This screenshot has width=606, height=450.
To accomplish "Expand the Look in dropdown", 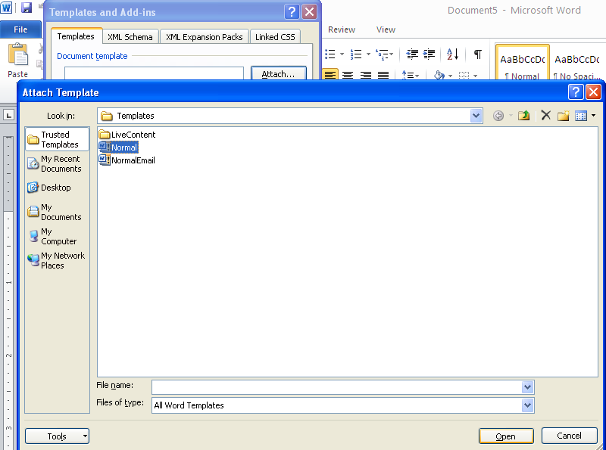I will tap(476, 116).
